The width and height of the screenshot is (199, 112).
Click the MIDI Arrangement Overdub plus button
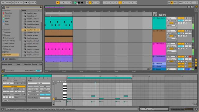coord(87,2)
